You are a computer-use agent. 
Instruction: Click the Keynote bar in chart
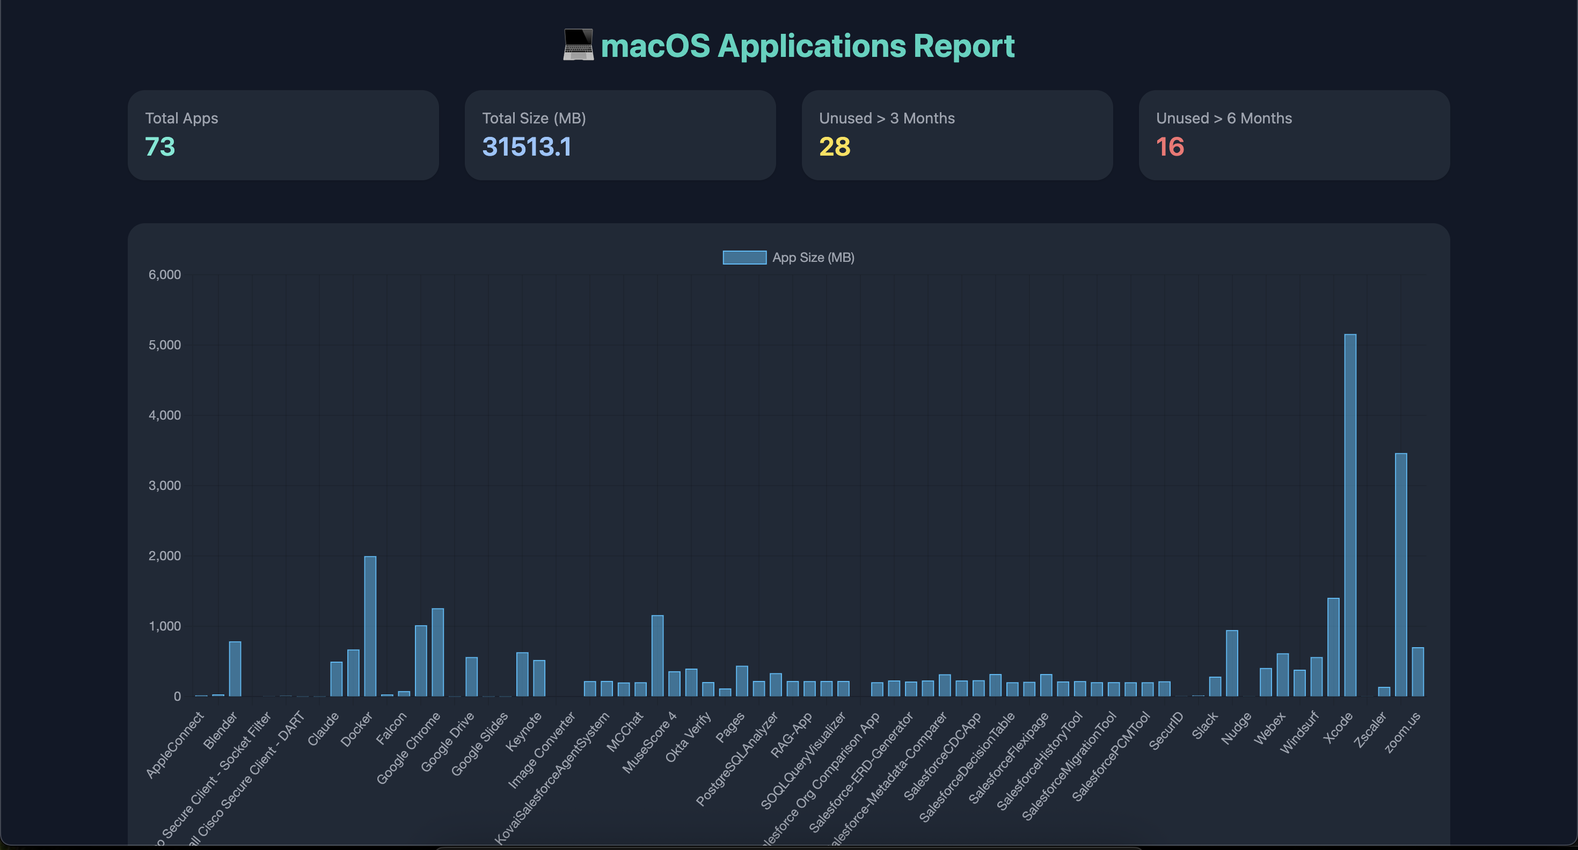coord(539,678)
